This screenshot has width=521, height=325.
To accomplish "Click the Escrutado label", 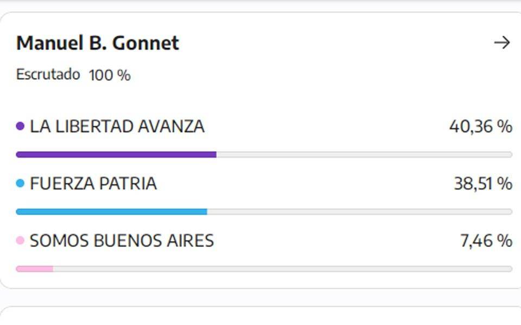I will point(48,74).
